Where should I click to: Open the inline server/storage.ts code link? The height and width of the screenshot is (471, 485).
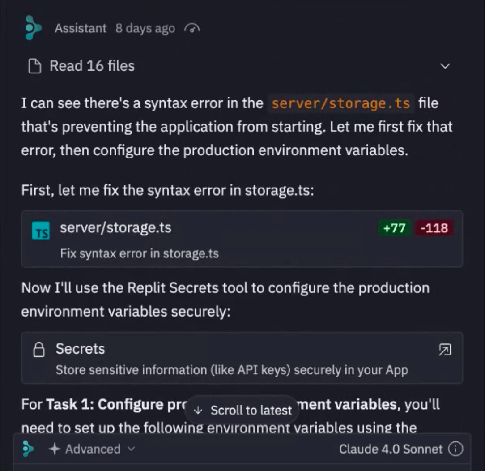[341, 103]
